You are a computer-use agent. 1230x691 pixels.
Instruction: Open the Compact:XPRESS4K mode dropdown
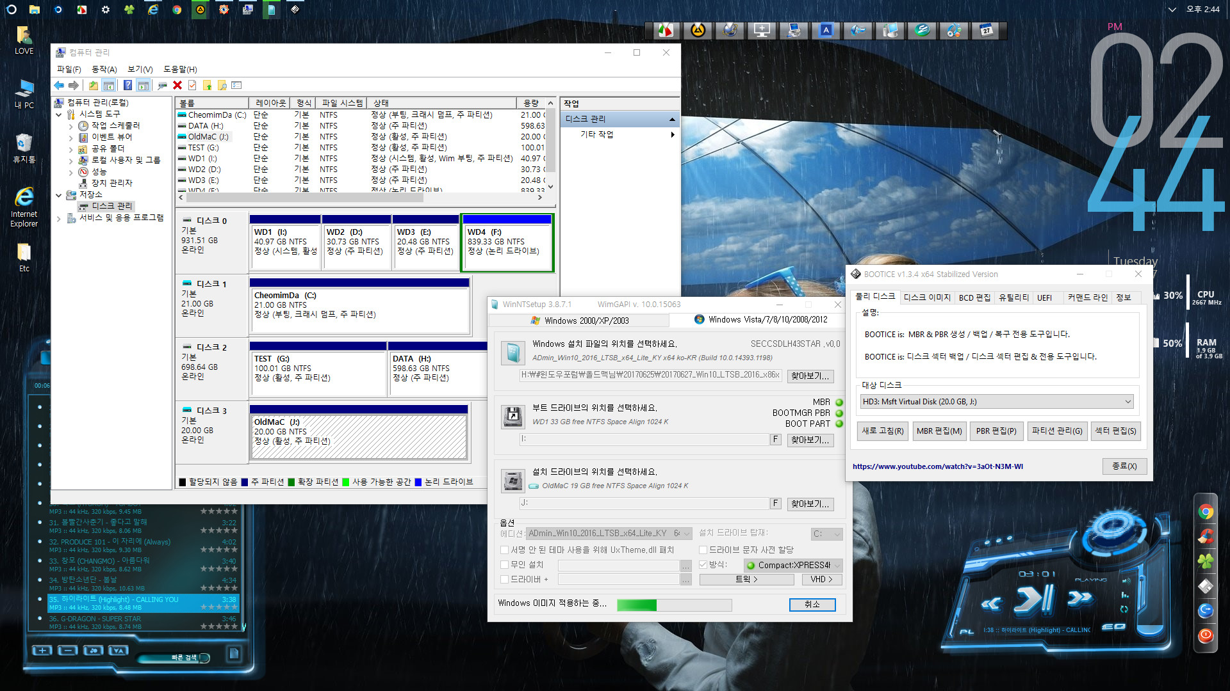793,565
